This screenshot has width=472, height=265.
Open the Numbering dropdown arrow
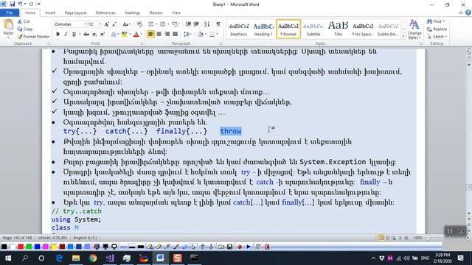pos(168,24)
